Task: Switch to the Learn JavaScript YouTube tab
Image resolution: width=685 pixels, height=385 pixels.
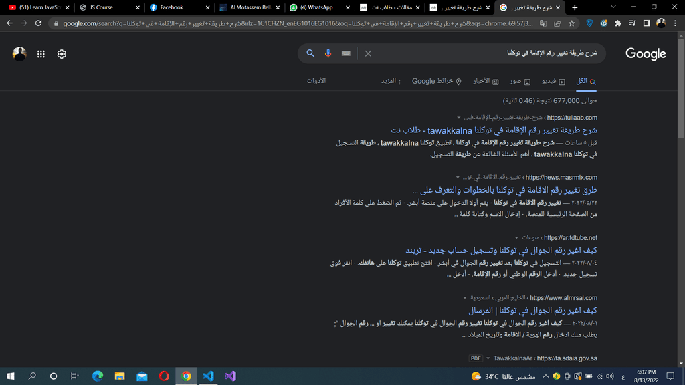Action: pyautogui.click(x=39, y=7)
